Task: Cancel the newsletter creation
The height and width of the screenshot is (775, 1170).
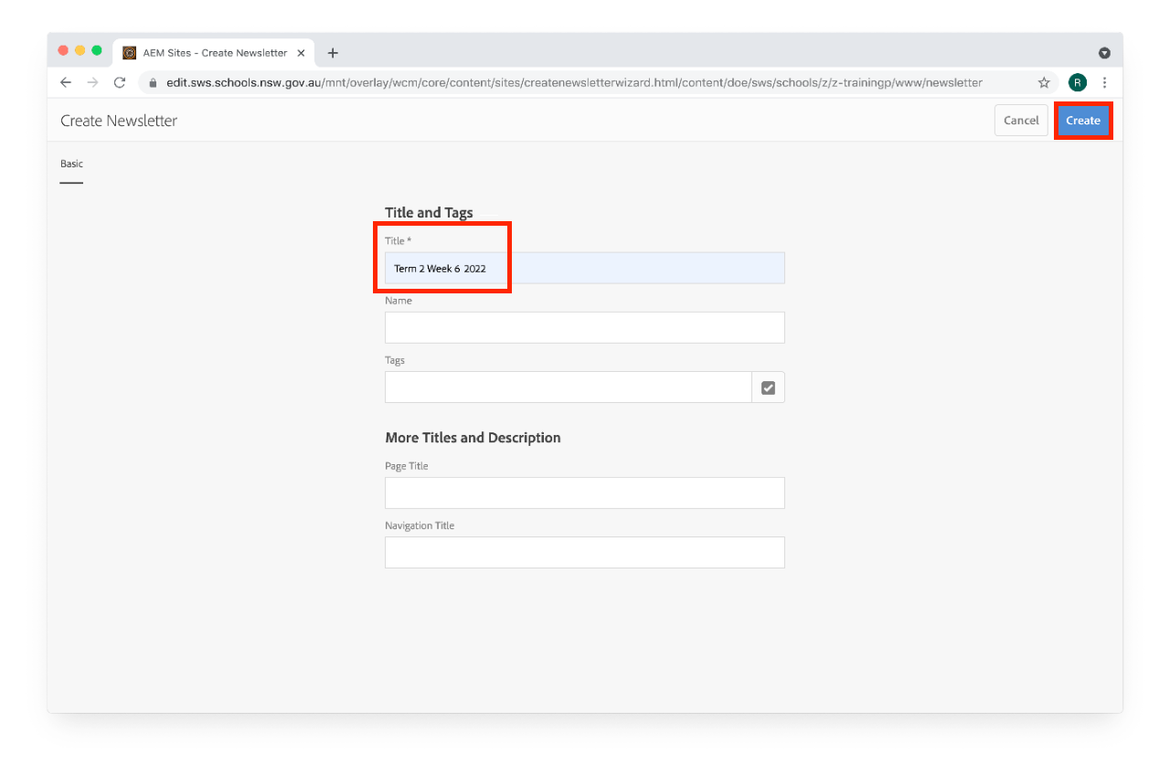Action: pos(1021,121)
